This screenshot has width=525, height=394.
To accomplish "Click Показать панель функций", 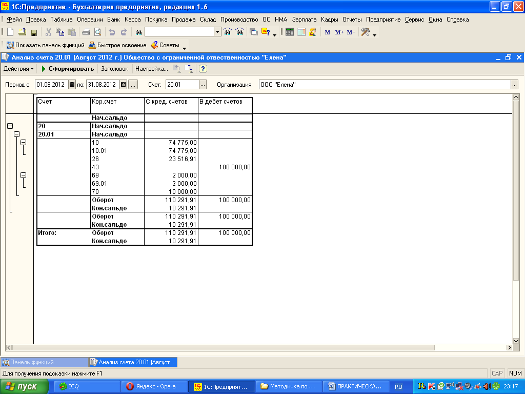I will (46, 45).
